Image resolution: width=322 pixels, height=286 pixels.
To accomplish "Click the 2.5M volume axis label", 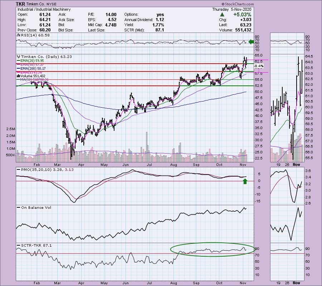I will point(11,129).
